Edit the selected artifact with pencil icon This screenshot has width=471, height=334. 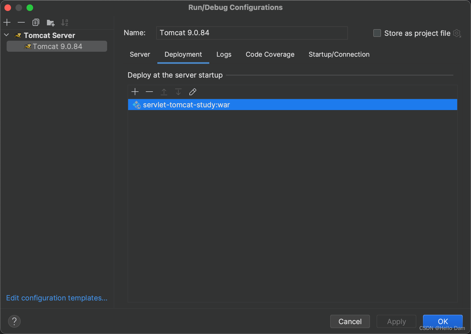[193, 92]
